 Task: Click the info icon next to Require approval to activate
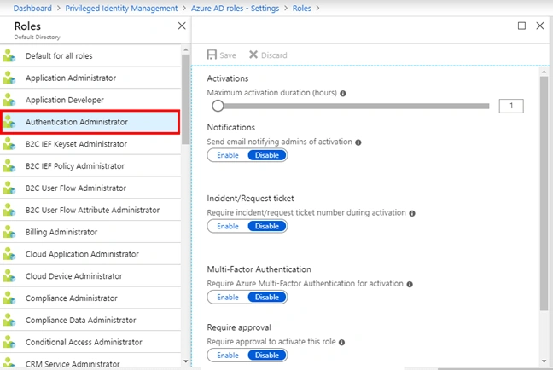point(341,342)
